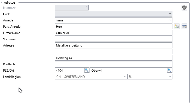Click the street field with Holzweg 44
Viewport: 191px width, 104px height.
(113, 58)
